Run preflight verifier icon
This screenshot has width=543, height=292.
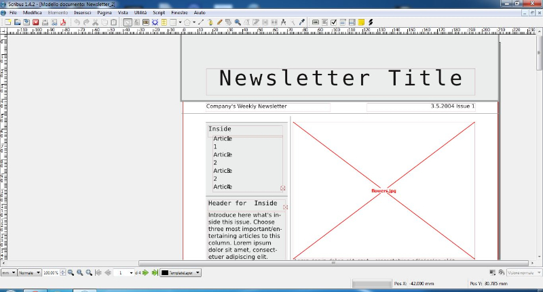pos(54,22)
